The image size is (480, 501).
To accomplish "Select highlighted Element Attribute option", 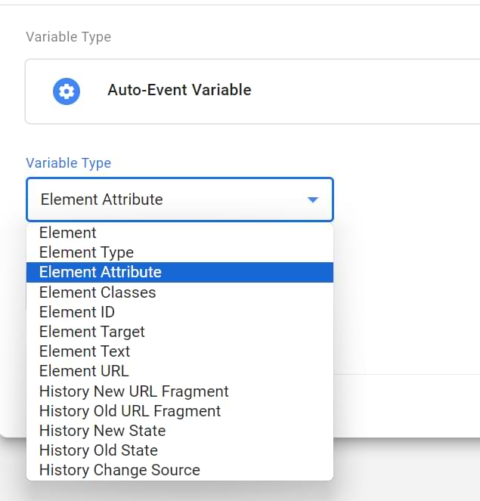I will pyautogui.click(x=101, y=272).
